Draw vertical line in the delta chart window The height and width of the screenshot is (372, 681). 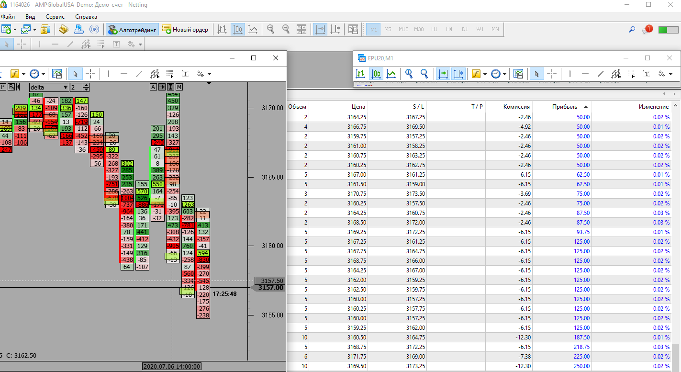click(x=109, y=74)
